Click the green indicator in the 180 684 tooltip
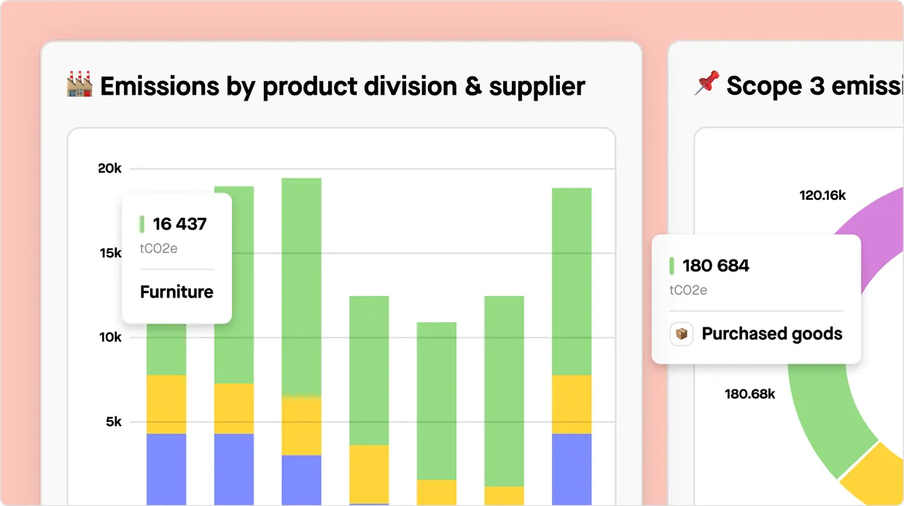The width and height of the screenshot is (904, 506). point(673,265)
